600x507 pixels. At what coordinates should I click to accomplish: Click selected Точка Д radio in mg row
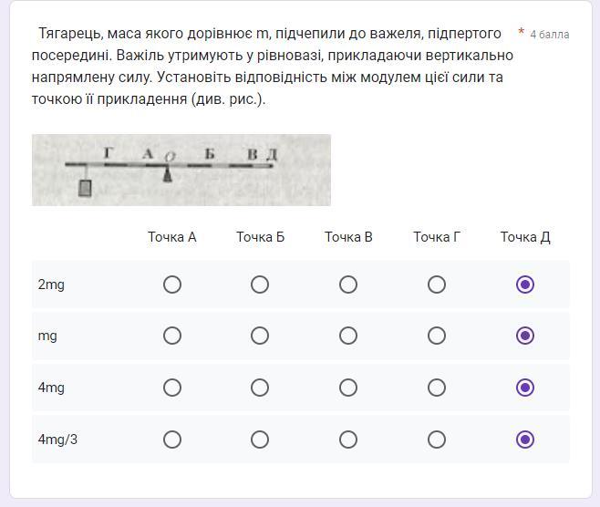coord(525,336)
